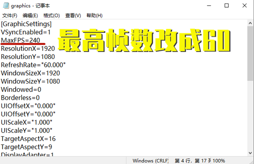This screenshot has width=254, height=164.
Task: Open the 查看(V) menu
Action: (x=73, y=15)
